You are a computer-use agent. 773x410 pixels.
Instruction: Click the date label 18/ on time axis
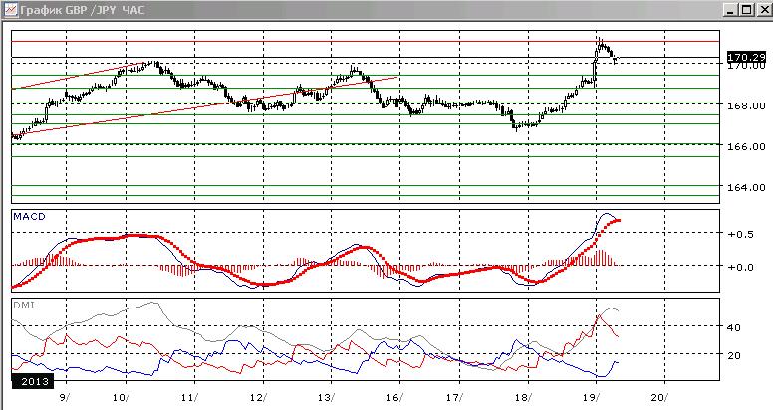523,397
